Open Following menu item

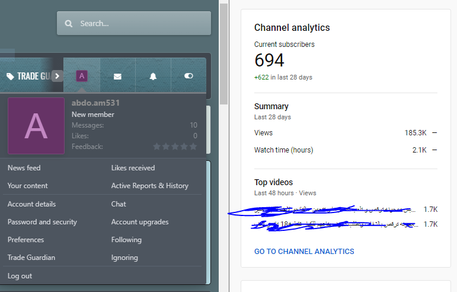[126, 240]
